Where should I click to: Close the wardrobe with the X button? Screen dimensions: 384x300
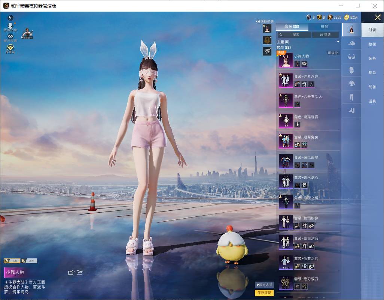point(377,17)
